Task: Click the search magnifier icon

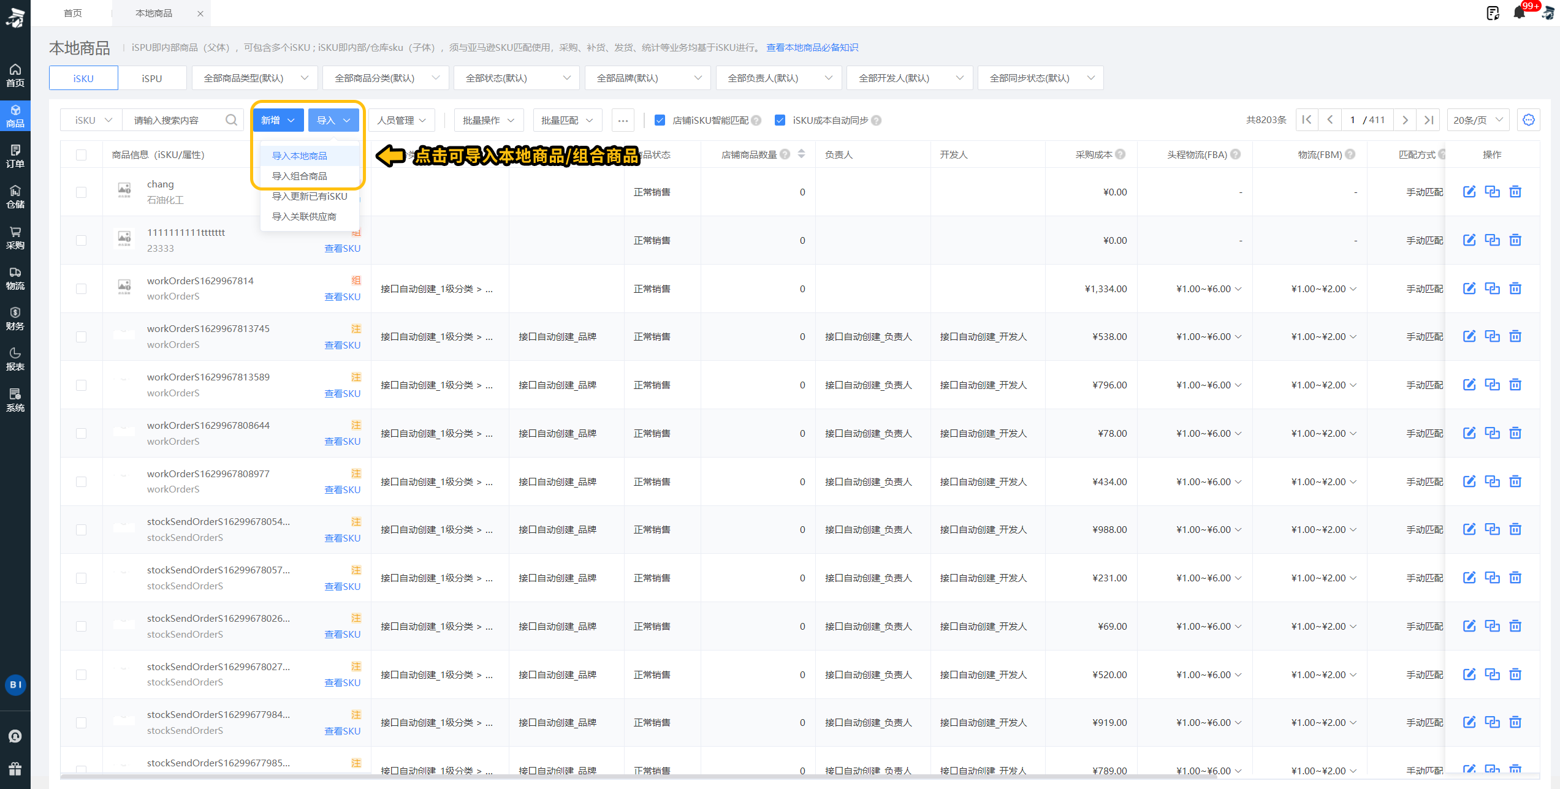Action: pyautogui.click(x=231, y=120)
